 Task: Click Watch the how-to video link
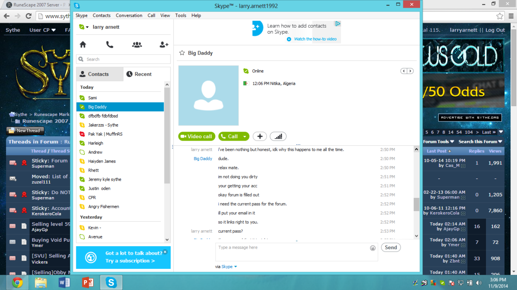315,39
